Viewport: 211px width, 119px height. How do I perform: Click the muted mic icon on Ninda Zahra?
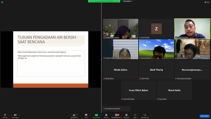[x=104, y=79]
